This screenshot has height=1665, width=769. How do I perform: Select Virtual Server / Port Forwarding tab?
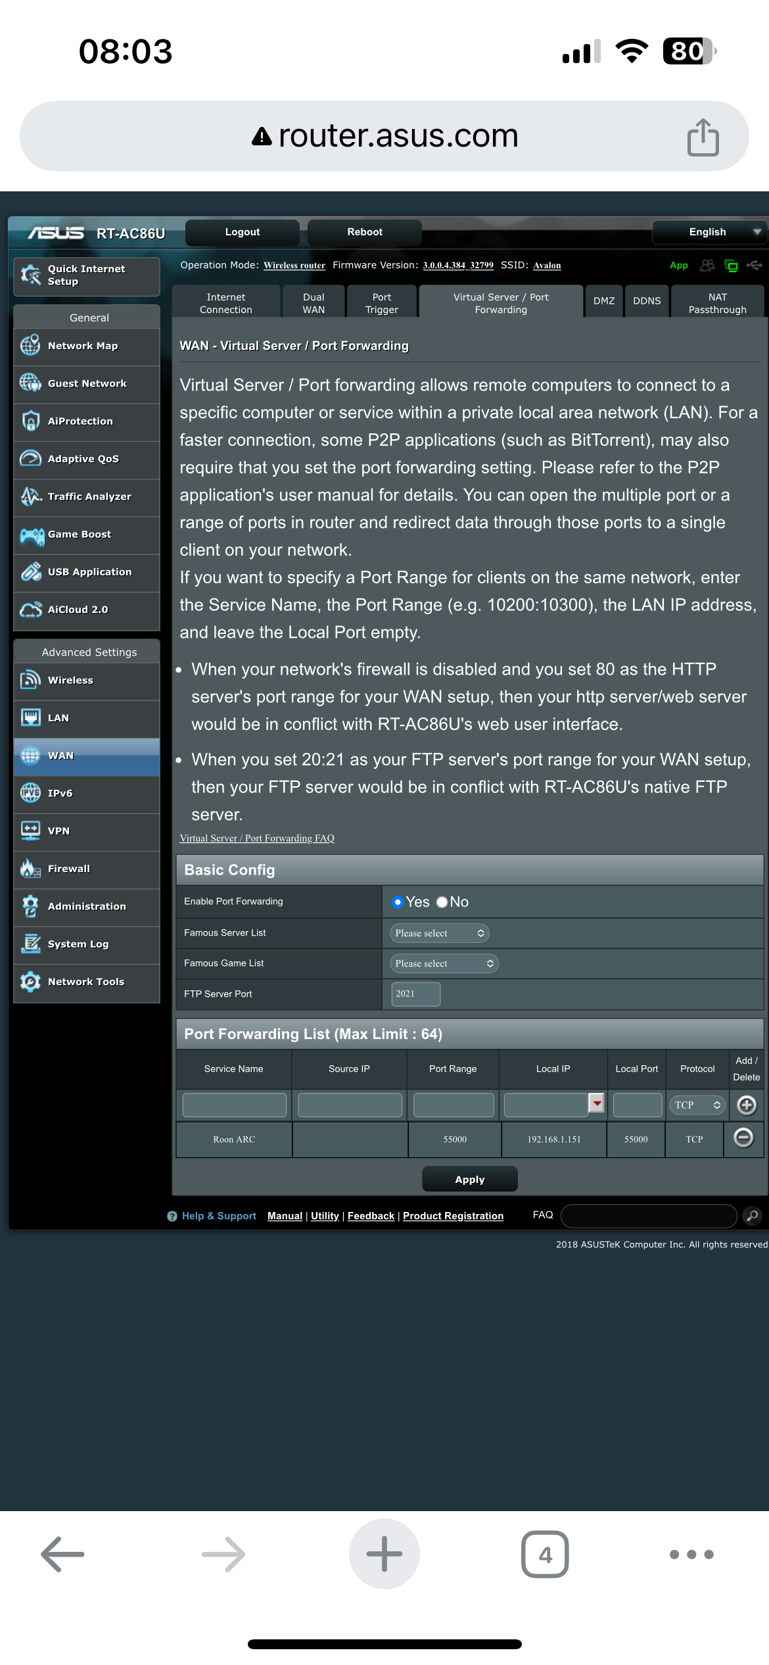click(501, 302)
